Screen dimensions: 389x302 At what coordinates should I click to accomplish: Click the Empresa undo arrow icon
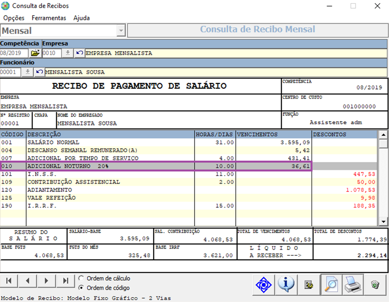80,53
